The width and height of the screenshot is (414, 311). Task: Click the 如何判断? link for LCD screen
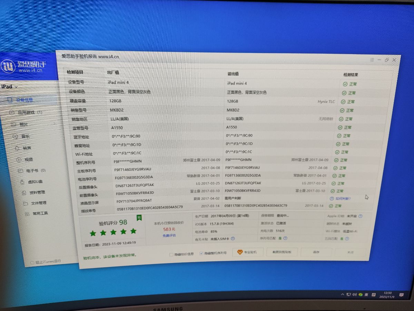coord(342,199)
